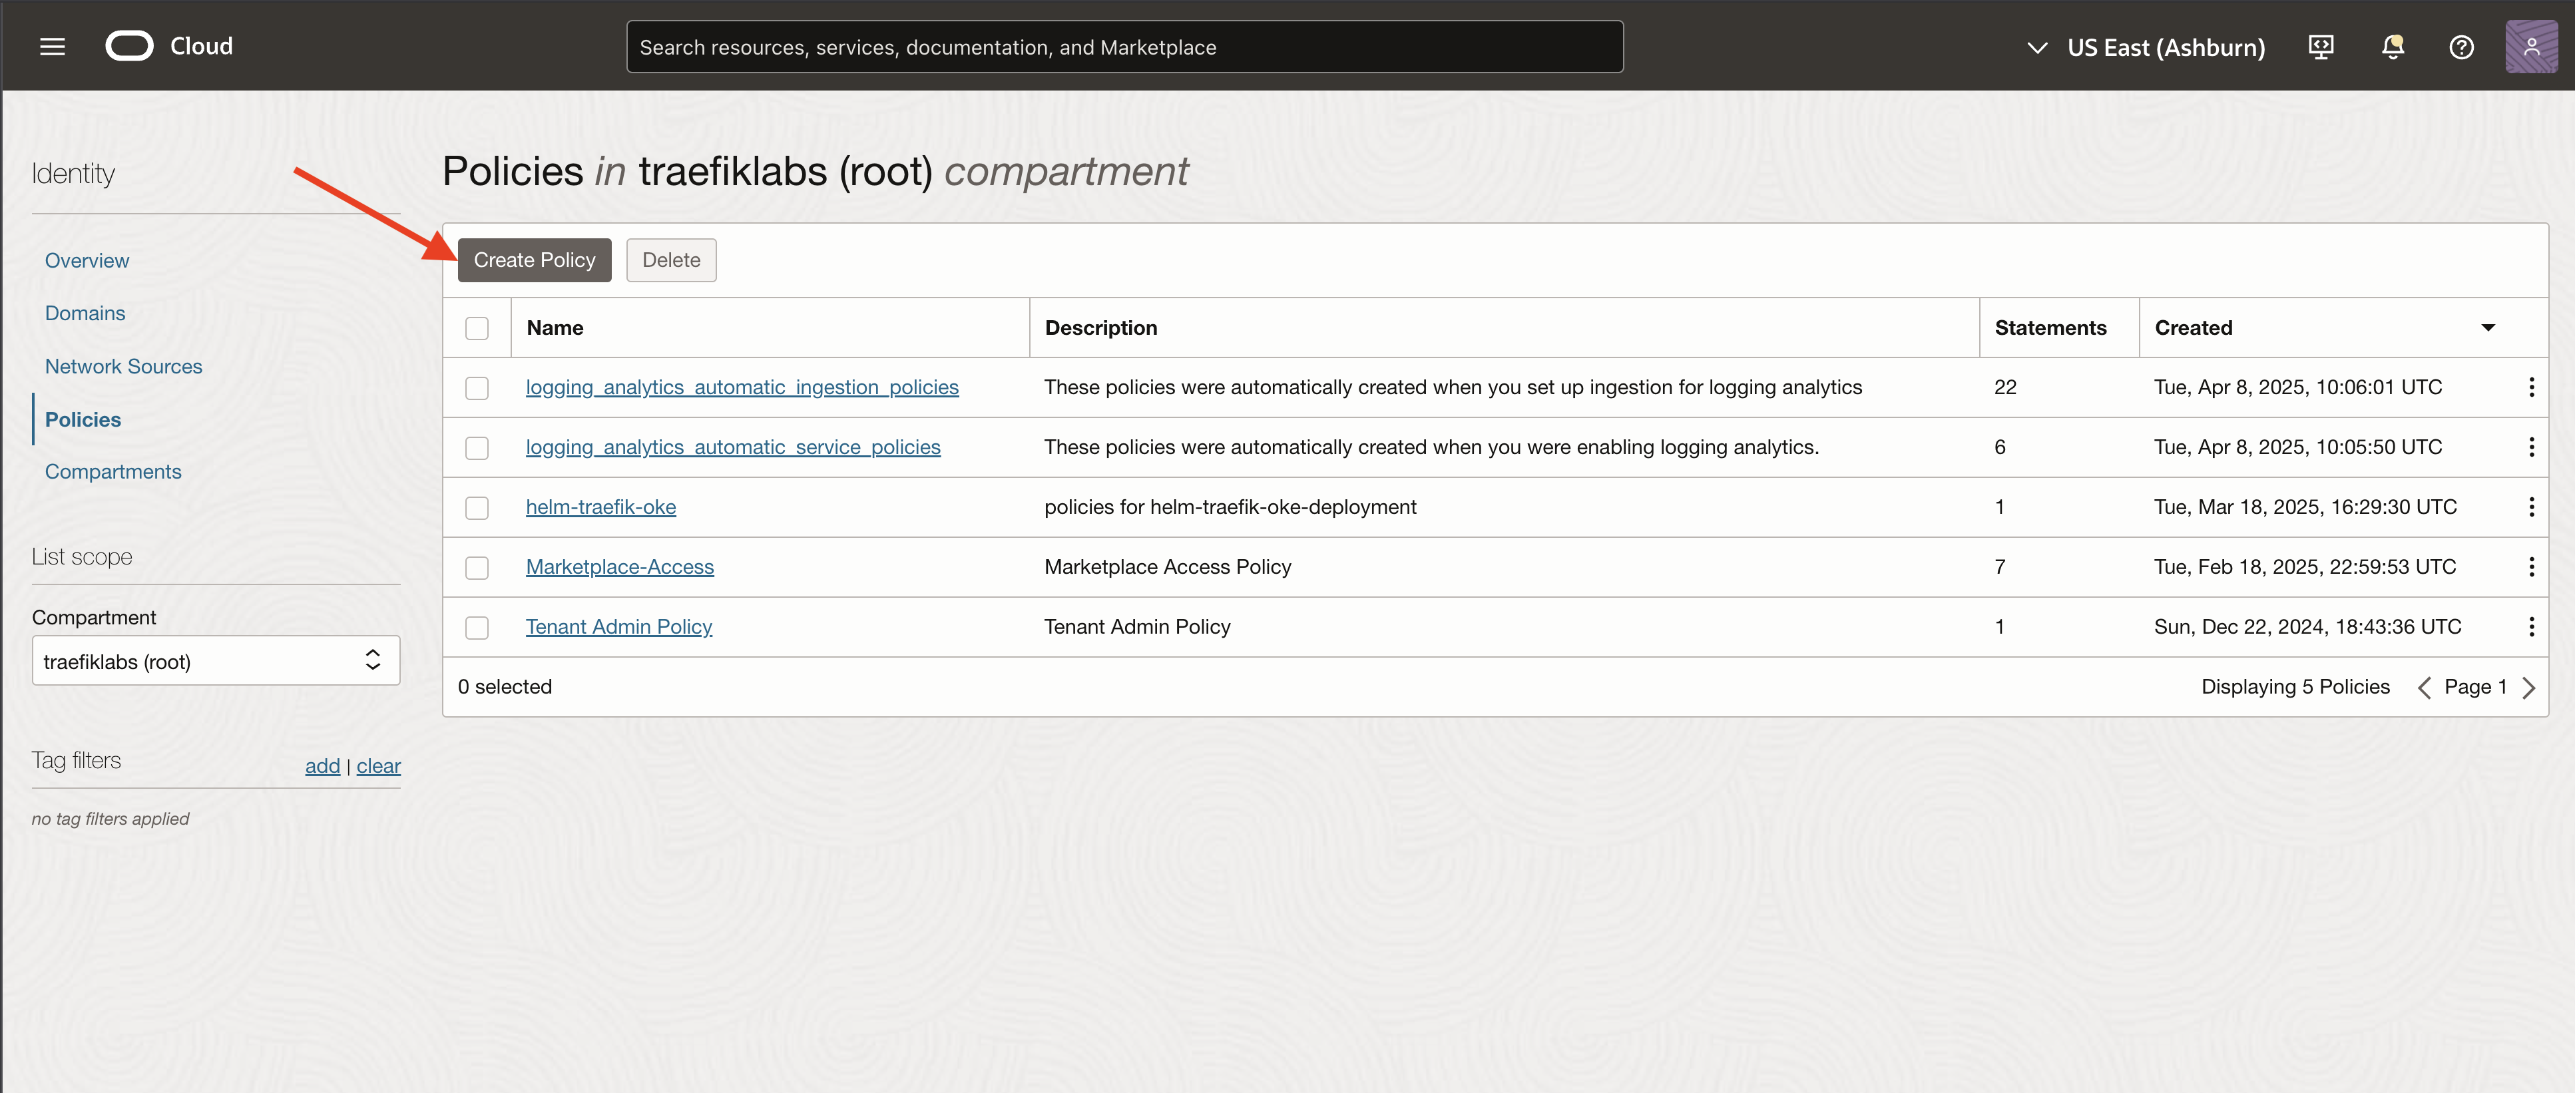Click the Create Policy button
Screen dimensions: 2575x1093
coord(534,260)
